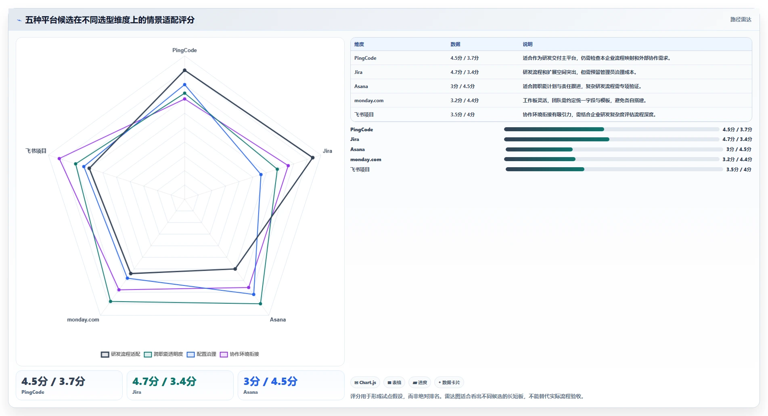Click the green data point near monday.com axis
The height and width of the screenshot is (416, 768).
click(x=110, y=301)
